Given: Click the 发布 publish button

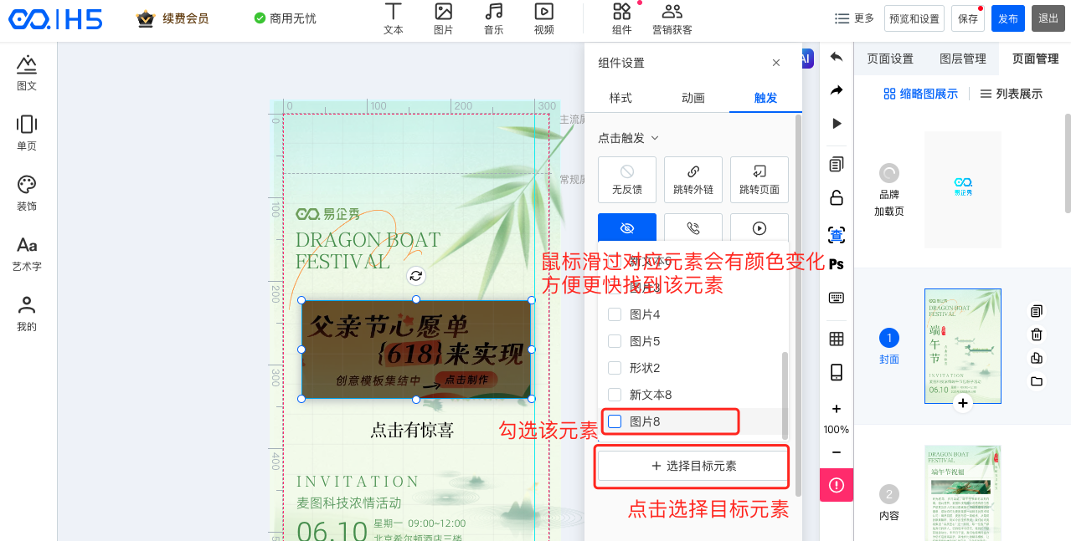Looking at the screenshot, I should [1008, 18].
